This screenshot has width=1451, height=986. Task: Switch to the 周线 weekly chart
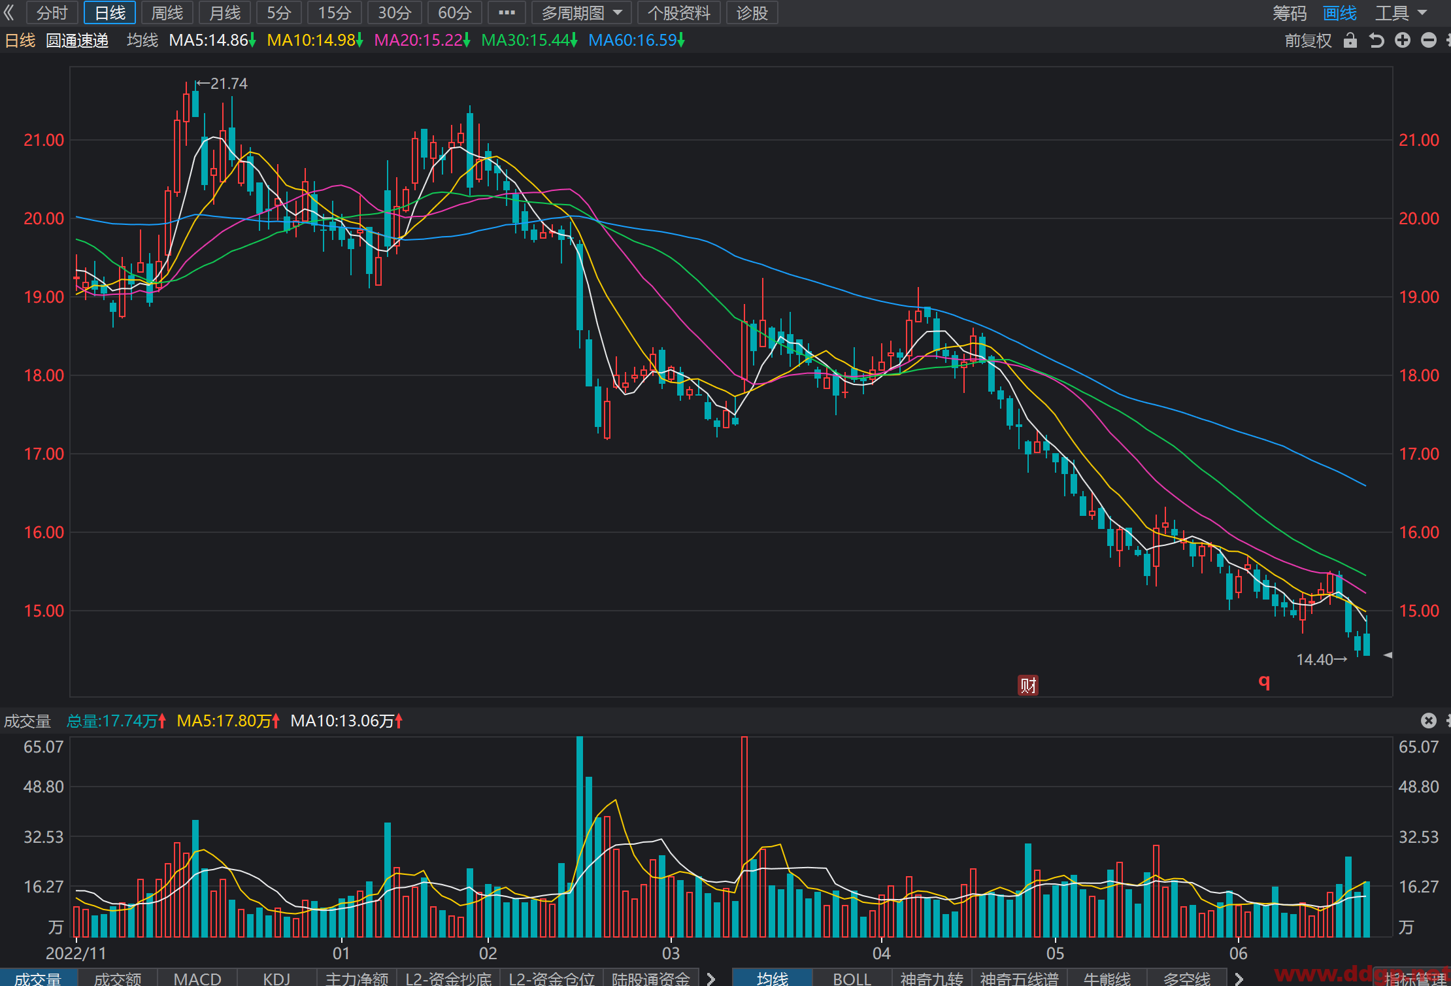click(167, 12)
